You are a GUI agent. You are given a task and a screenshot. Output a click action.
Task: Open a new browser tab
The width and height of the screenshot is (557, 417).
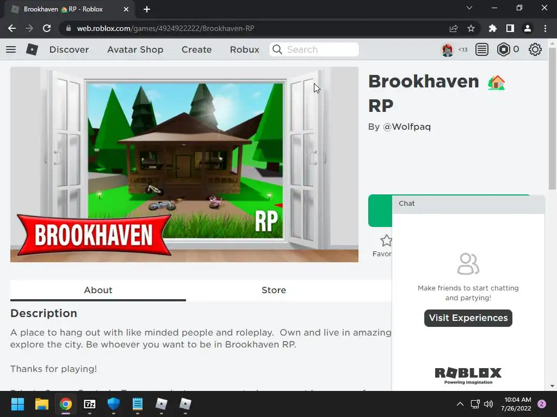click(x=147, y=9)
